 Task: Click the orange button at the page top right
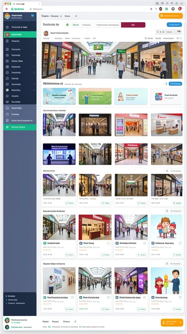[171, 16]
